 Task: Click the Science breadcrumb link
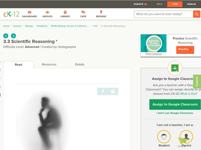[x=17, y=26]
